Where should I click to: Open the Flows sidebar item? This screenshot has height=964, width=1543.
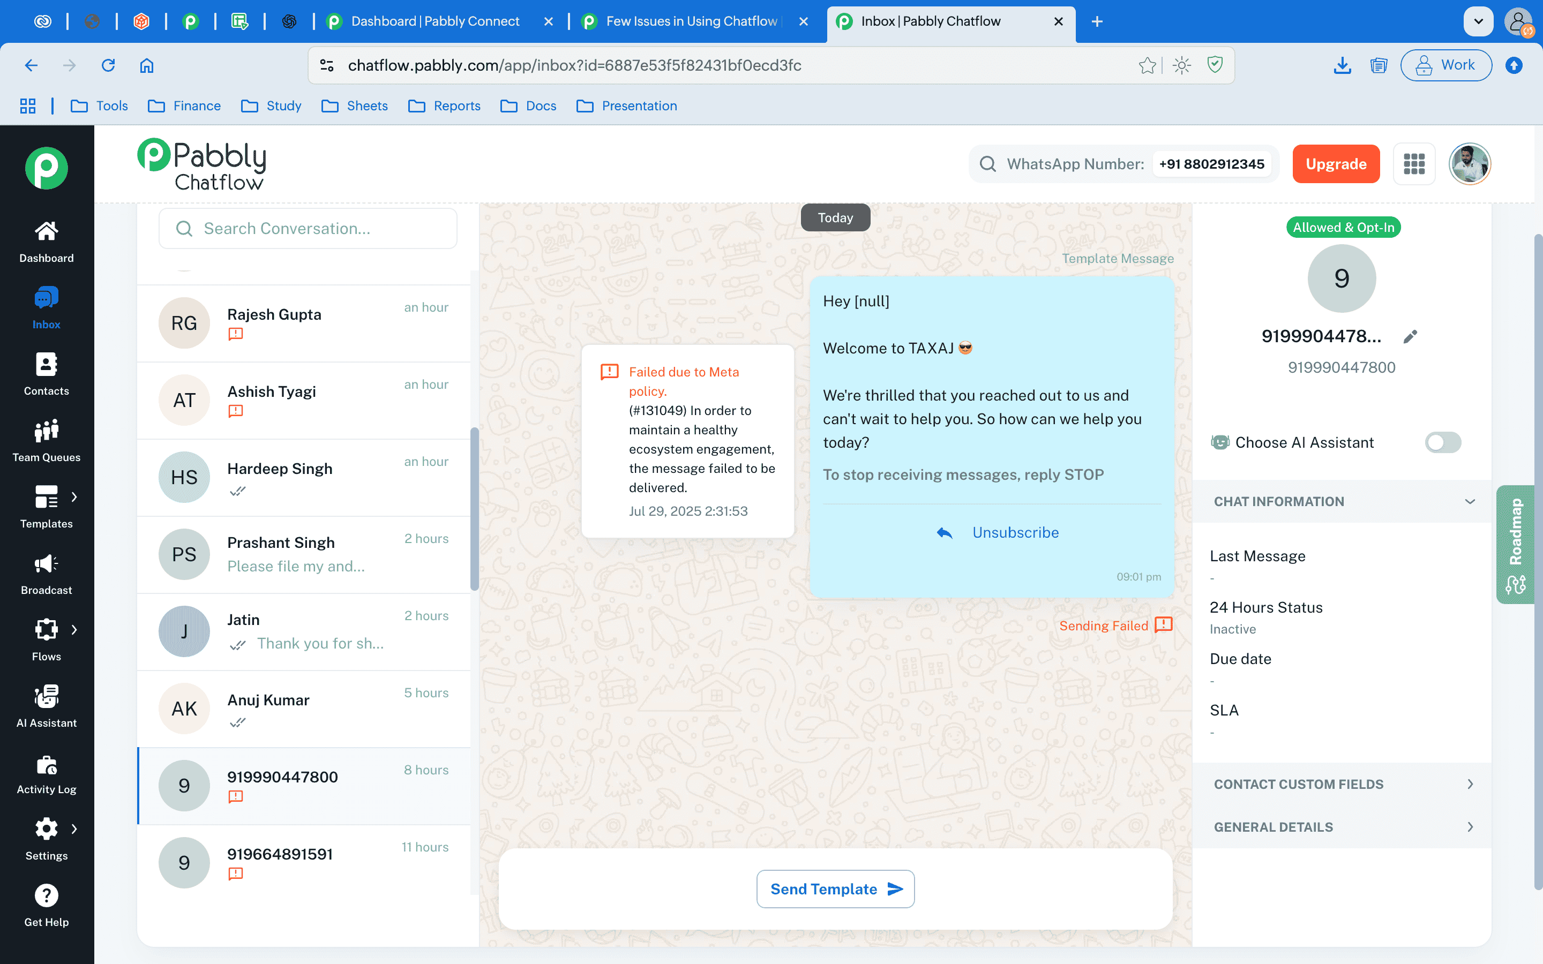(46, 640)
